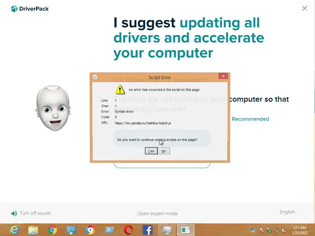This screenshot has height=236, width=315.
Task: Click 'Do you want to continue' question text
Action: point(157,140)
